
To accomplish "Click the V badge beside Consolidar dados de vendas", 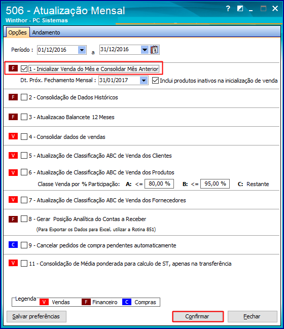I will click(13, 136).
